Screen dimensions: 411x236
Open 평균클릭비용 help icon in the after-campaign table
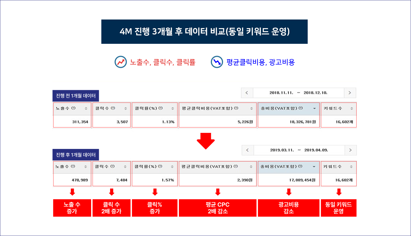[x=236, y=167]
